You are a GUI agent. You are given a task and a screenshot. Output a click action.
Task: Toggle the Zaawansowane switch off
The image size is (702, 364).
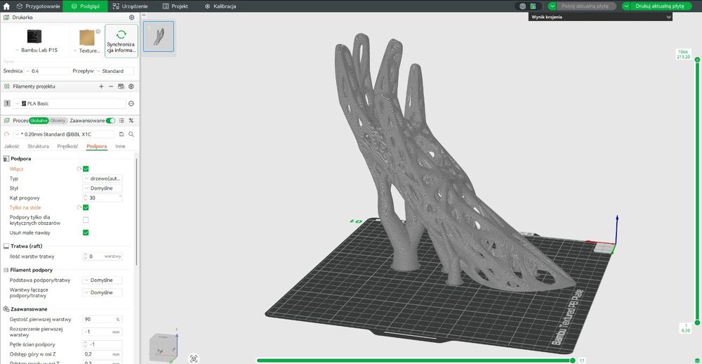[x=110, y=121]
